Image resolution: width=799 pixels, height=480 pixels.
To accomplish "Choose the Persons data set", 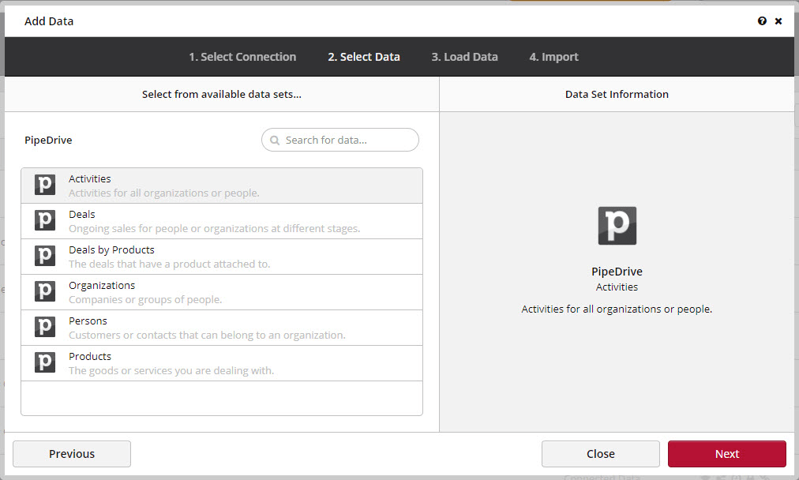I will (222, 328).
